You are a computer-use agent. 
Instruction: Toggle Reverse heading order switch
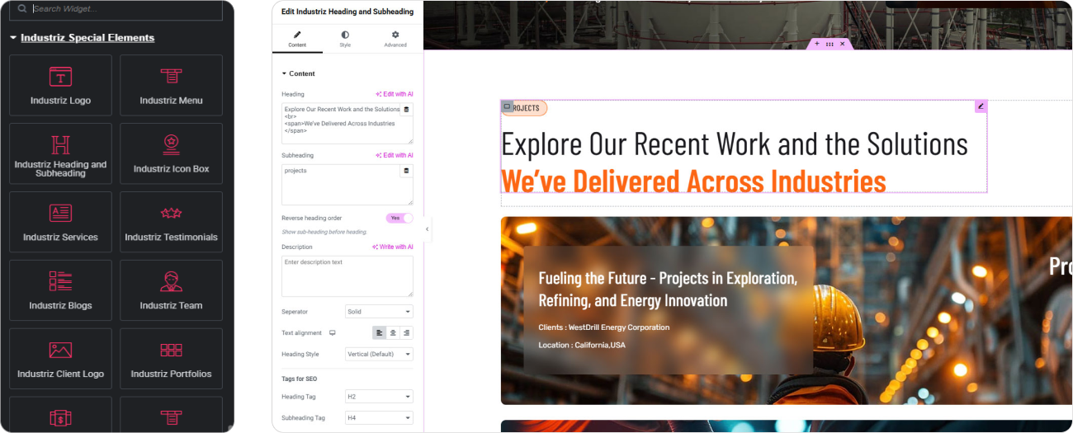point(399,218)
